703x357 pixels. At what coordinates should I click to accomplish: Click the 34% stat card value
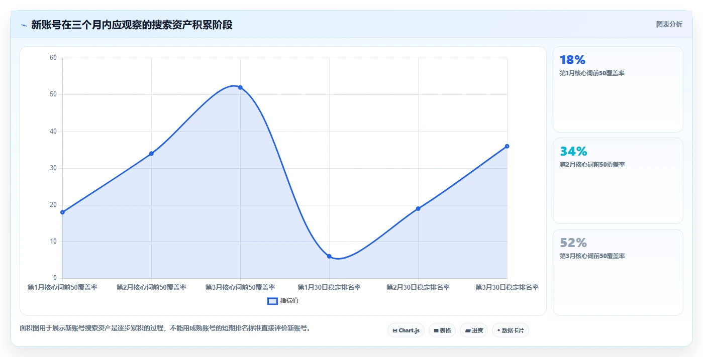pyautogui.click(x=573, y=152)
